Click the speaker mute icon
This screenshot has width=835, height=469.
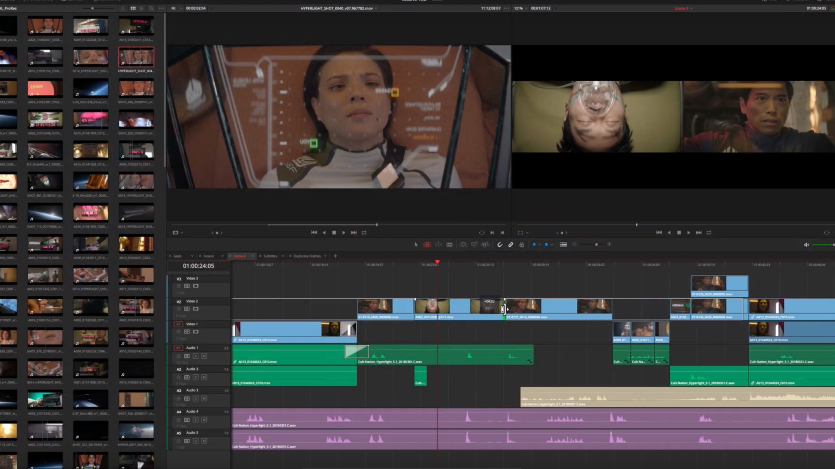pyautogui.click(x=806, y=244)
